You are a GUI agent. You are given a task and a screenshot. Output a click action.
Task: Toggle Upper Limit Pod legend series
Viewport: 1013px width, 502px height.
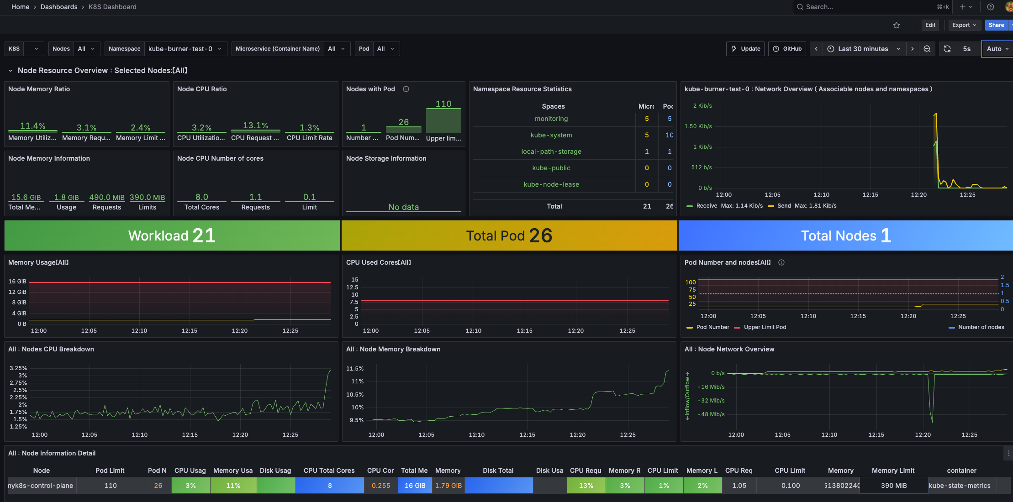pyautogui.click(x=765, y=327)
